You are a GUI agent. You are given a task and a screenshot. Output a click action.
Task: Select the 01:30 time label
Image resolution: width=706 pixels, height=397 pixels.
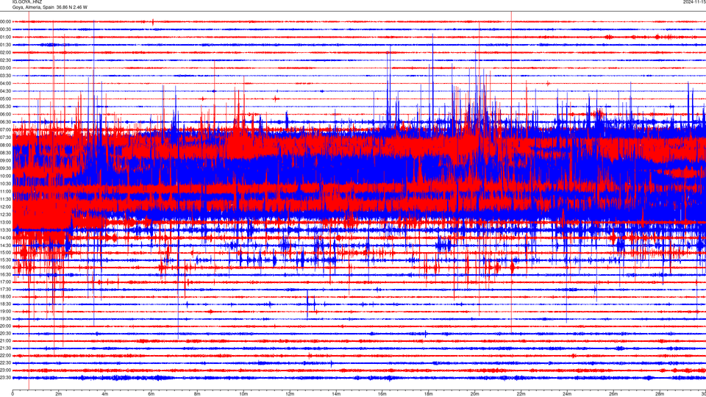[5, 45]
